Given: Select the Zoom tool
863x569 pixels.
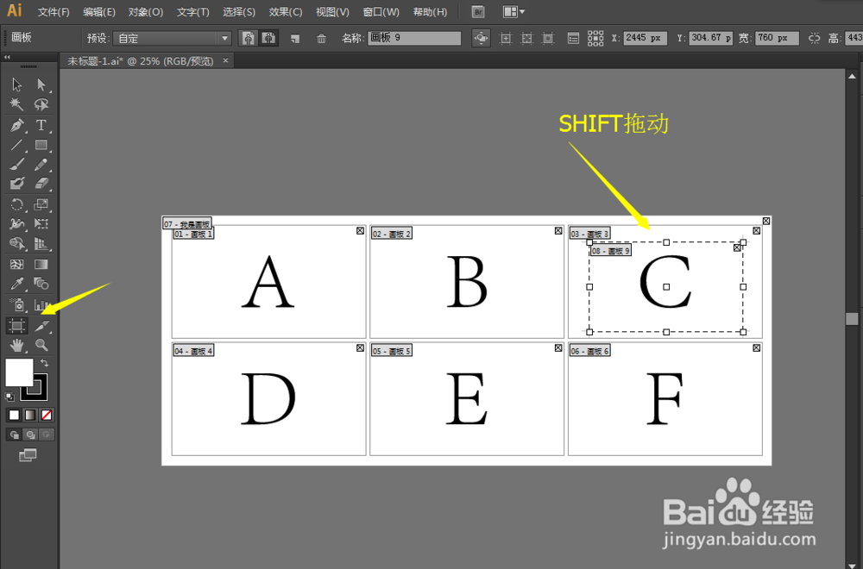Looking at the screenshot, I should click(41, 345).
